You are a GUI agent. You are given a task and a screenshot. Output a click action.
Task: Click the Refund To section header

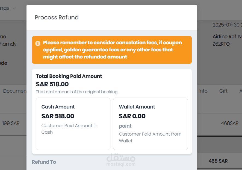pyautogui.click(x=44, y=162)
